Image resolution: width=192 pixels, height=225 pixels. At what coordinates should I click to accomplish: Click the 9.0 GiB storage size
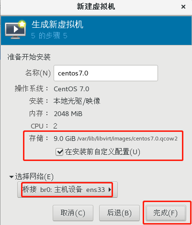(65, 139)
